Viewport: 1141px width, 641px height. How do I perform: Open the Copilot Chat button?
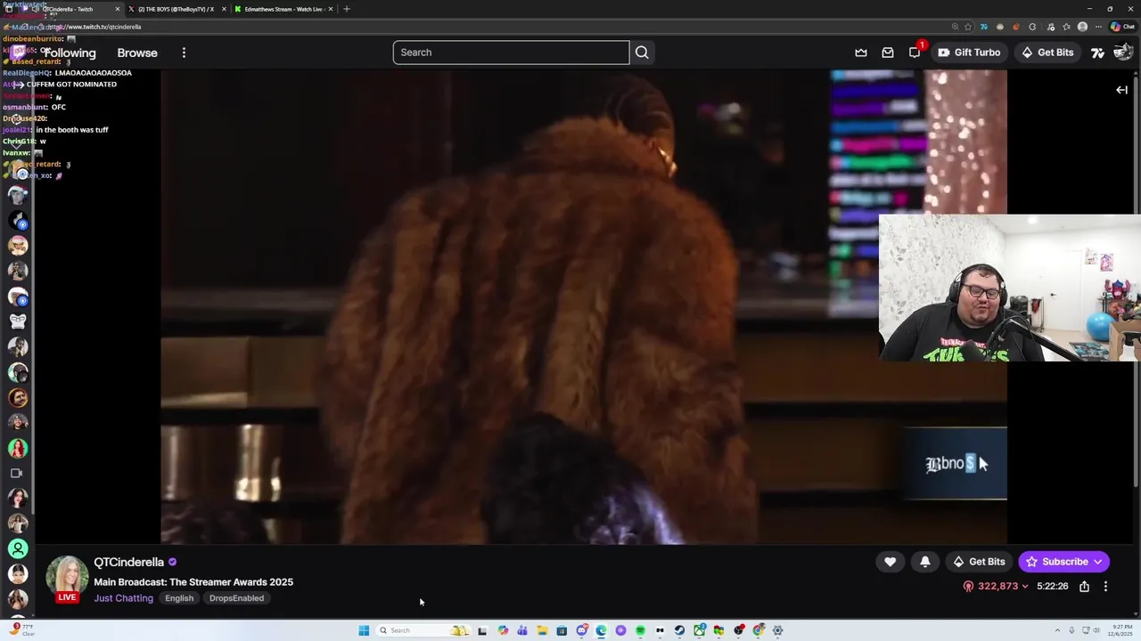(1122, 27)
